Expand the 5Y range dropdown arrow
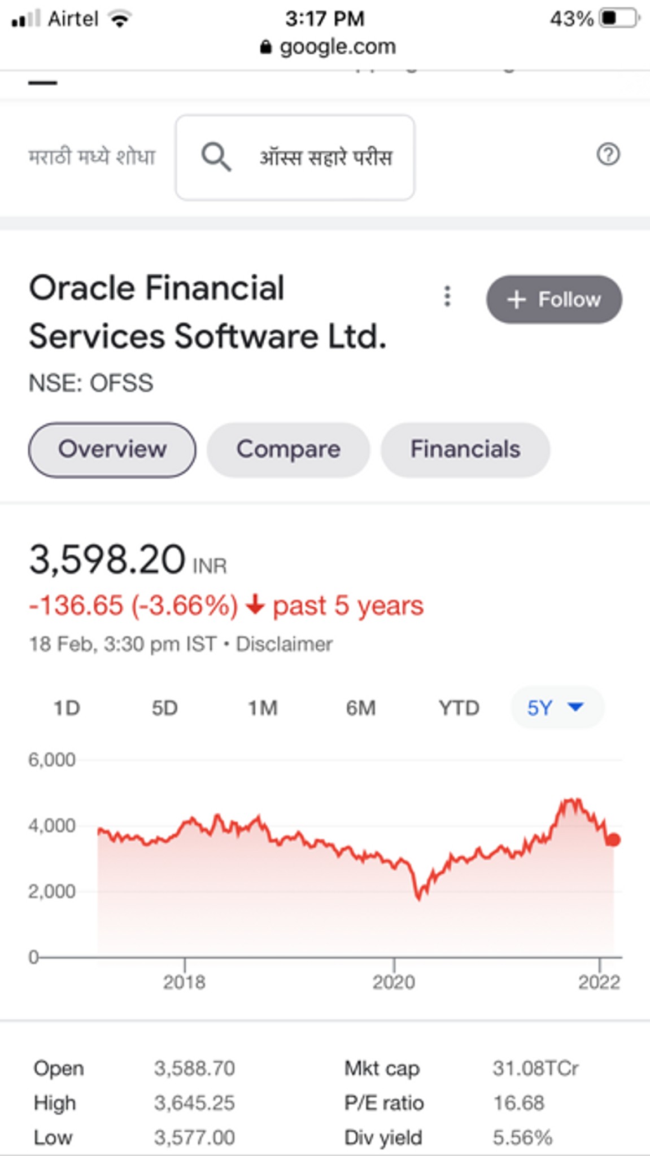 pyautogui.click(x=575, y=707)
